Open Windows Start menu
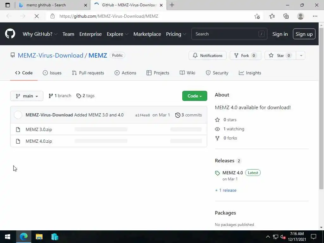 pyautogui.click(x=8, y=237)
